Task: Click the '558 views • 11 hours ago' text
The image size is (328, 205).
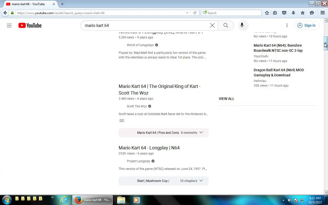Action: click(271, 86)
